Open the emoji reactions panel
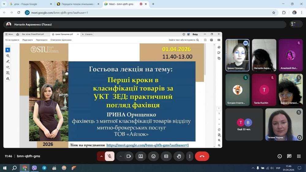The height and width of the screenshot is (172, 306). click(x=153, y=156)
